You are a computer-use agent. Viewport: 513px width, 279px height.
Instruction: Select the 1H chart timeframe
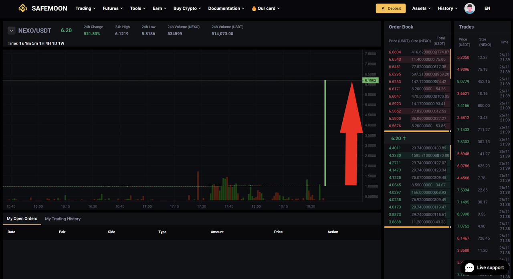point(42,43)
